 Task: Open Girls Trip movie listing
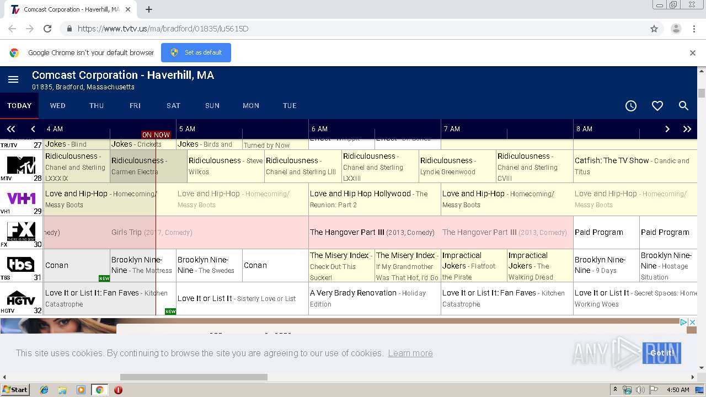click(x=176, y=232)
